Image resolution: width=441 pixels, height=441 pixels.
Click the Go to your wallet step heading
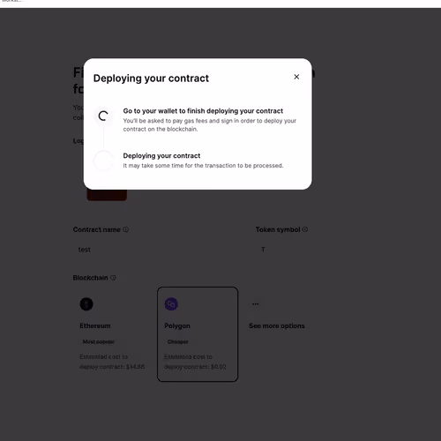(203, 111)
